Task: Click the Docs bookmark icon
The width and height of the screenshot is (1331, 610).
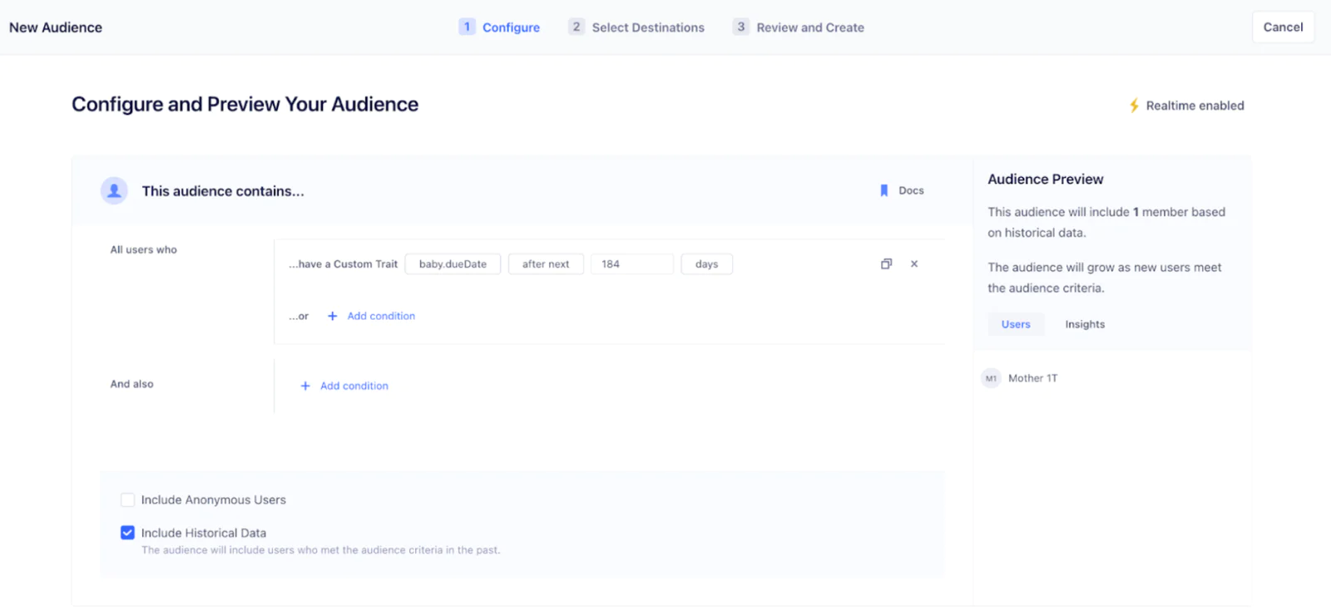Action: pyautogui.click(x=884, y=190)
